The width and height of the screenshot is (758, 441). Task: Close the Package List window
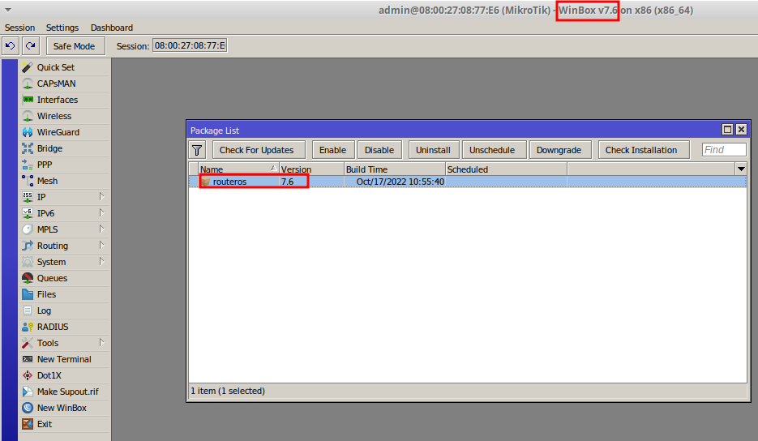(741, 130)
